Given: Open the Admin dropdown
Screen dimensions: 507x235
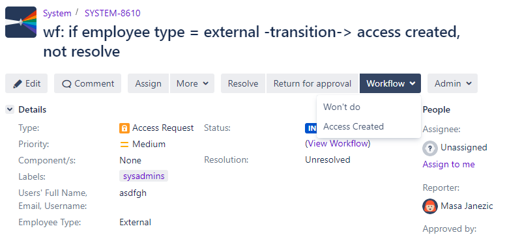Looking at the screenshot, I should click(x=452, y=83).
